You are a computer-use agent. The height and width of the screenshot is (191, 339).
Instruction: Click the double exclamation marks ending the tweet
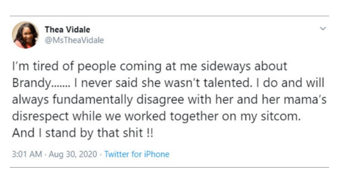coord(149,133)
